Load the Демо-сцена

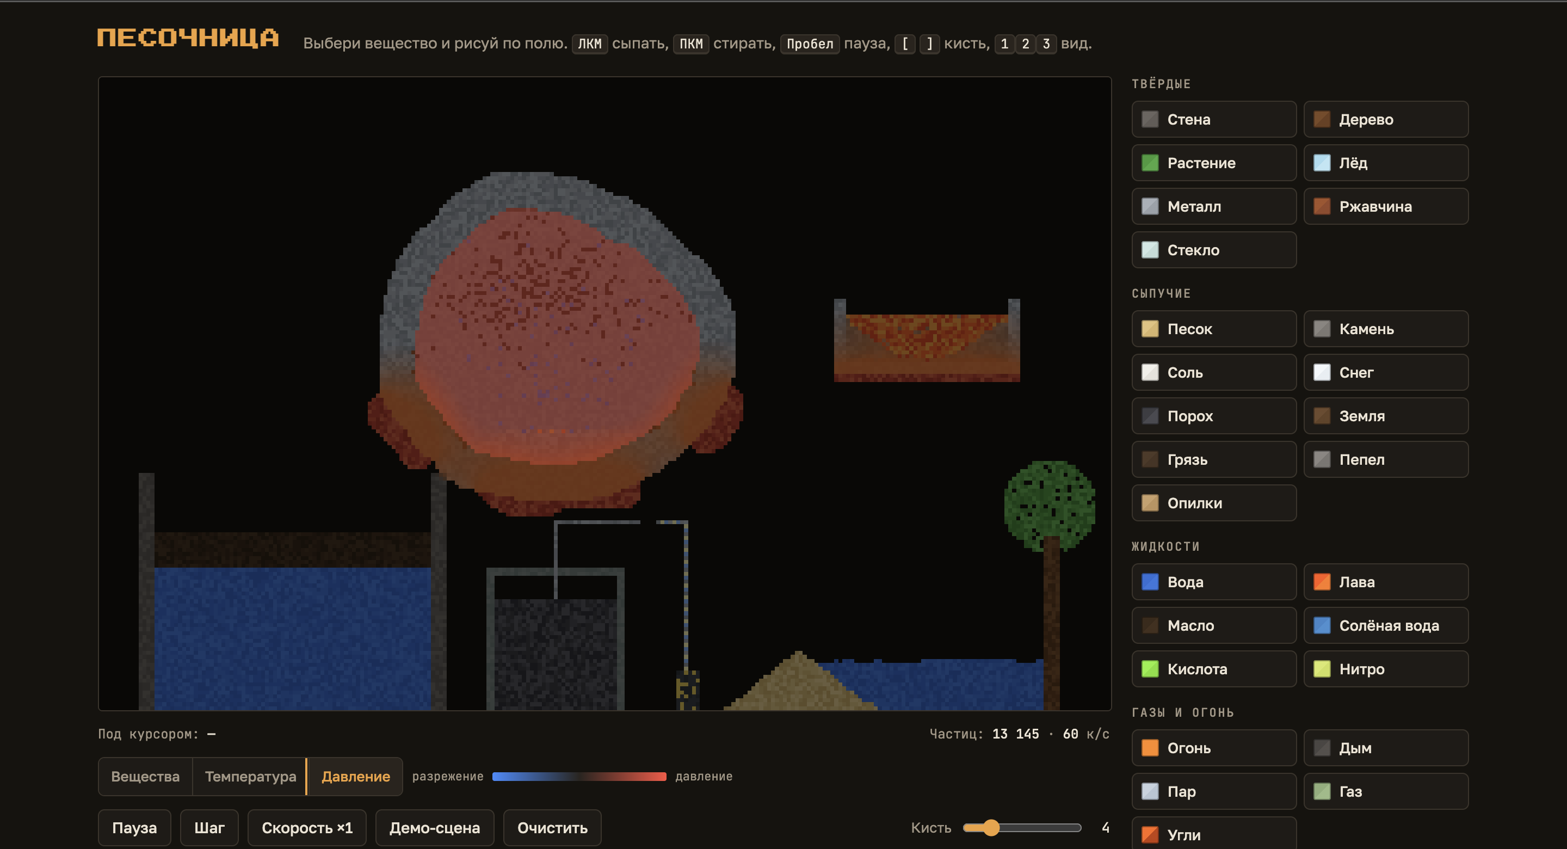(x=434, y=828)
